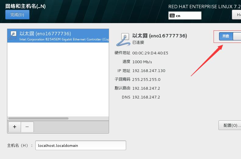241x159 pixels.
Task: Click the white handle of the 开启 switch
Action: (x=237, y=36)
